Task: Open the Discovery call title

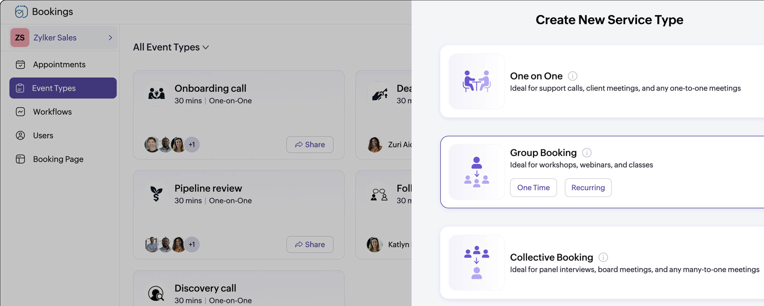Action: click(205, 288)
